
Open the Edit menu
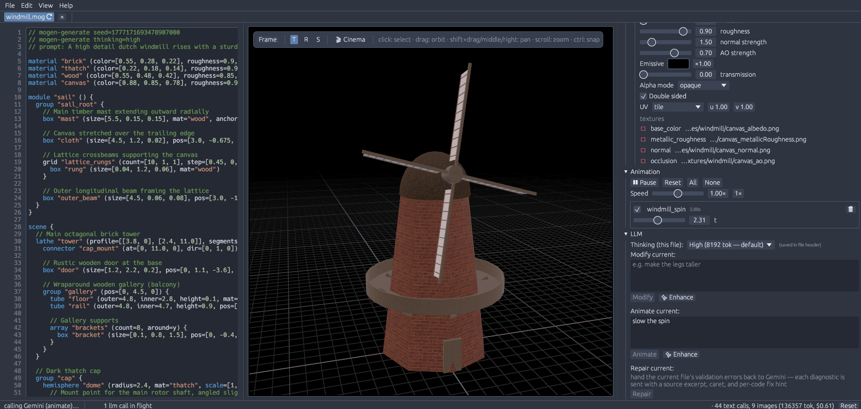click(27, 6)
